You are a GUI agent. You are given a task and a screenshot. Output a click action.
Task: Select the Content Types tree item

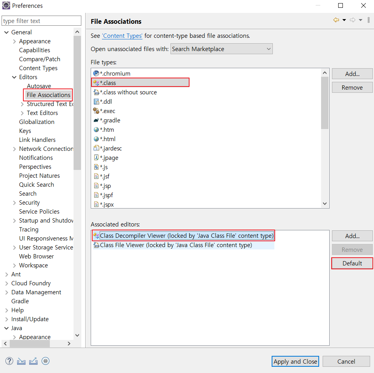(38, 68)
